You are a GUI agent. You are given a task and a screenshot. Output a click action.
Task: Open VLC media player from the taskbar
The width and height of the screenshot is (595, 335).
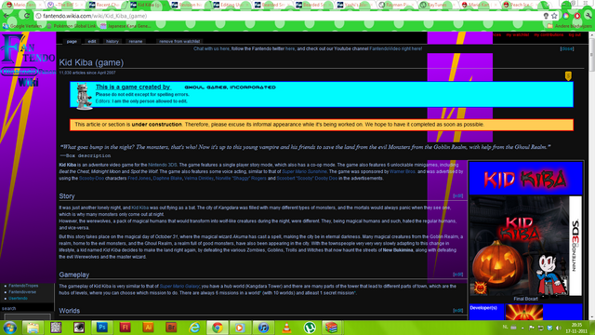(287, 328)
